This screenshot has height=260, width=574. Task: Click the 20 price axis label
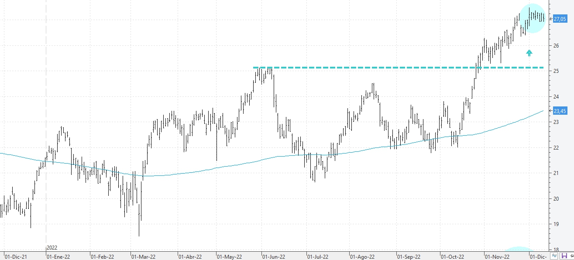click(557, 199)
